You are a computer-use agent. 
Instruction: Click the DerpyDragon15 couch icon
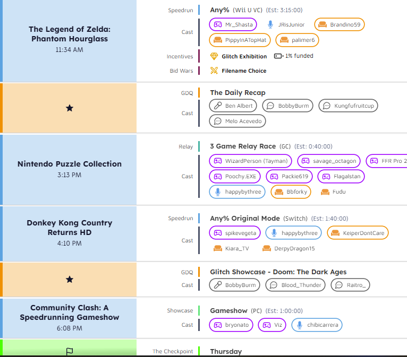pos(267,248)
